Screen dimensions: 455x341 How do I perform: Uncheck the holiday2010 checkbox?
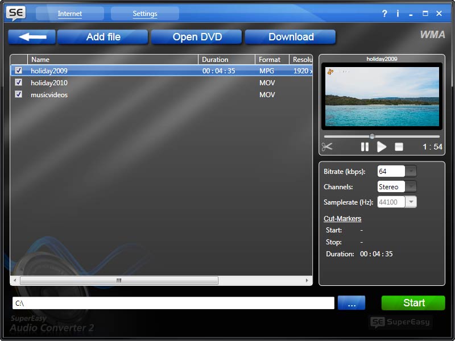[x=18, y=82]
